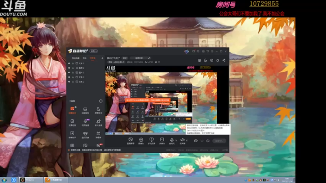Open the 斗鱼直播伴侣 taskbar item

56,180
